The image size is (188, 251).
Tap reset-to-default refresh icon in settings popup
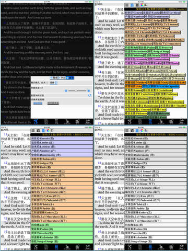point(89,95)
